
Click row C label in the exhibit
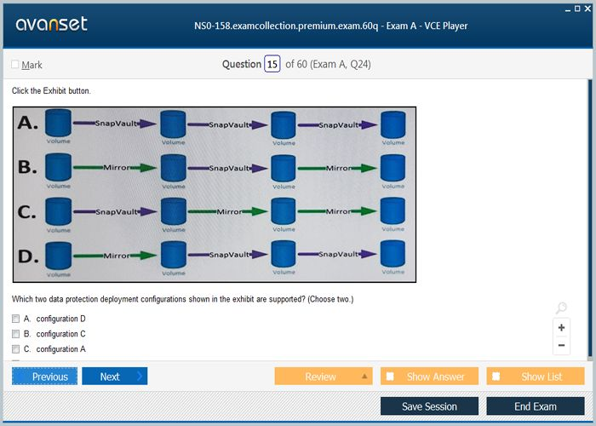[27, 211]
